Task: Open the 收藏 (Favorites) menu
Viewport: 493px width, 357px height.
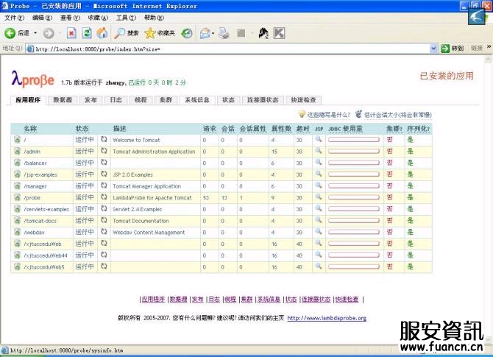Action: pos(98,18)
